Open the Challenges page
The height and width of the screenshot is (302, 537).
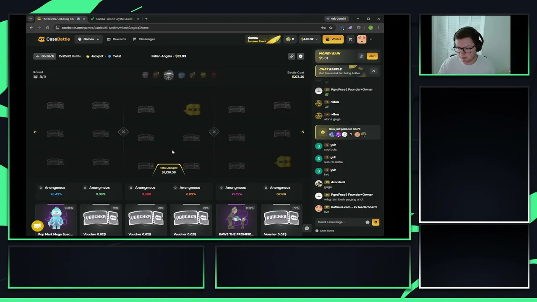pyautogui.click(x=144, y=39)
